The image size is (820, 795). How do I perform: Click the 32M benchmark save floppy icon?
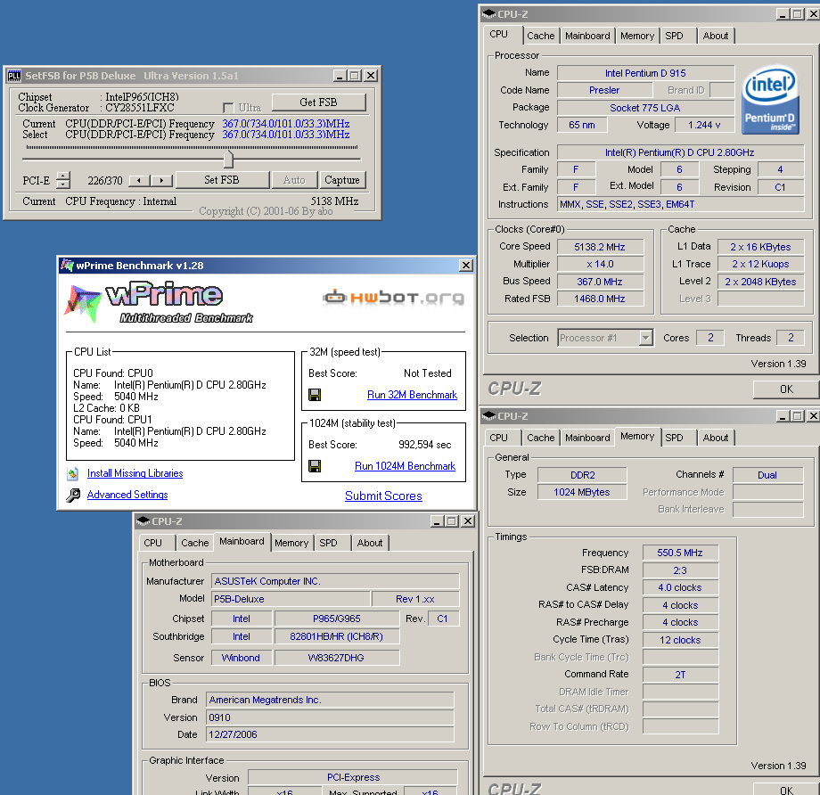coord(315,394)
